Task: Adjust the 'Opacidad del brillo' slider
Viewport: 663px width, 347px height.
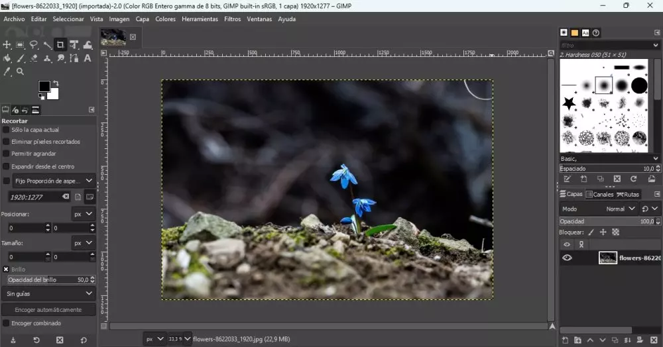Action: pyautogui.click(x=48, y=280)
